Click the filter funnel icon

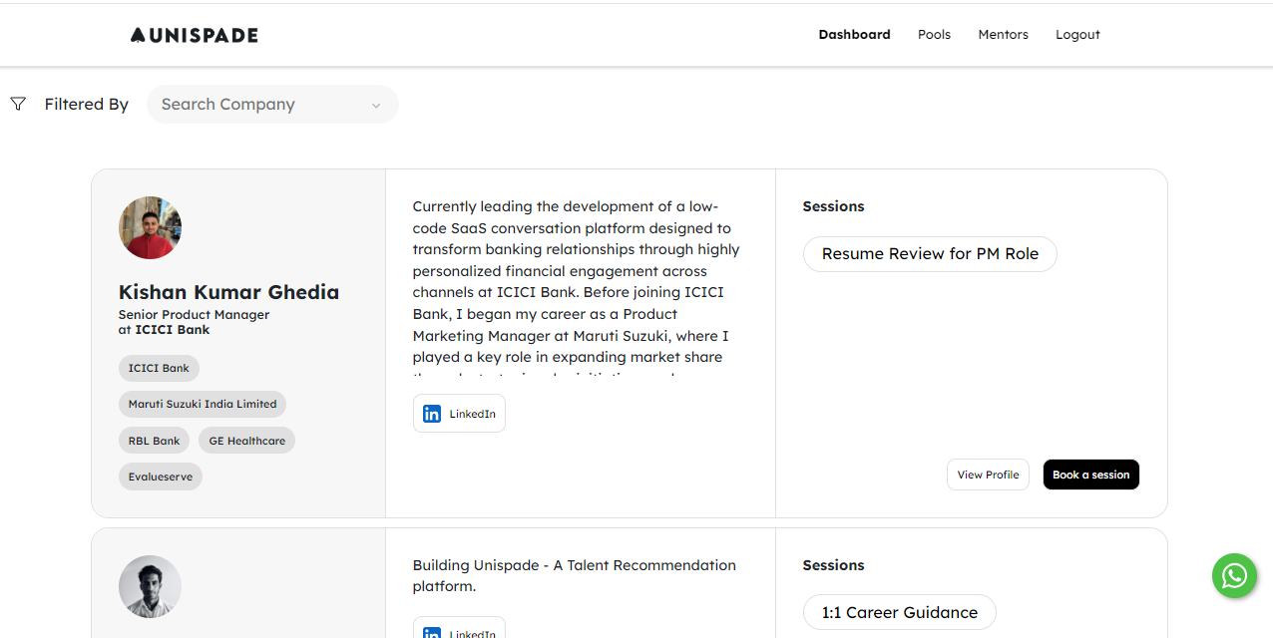point(18,104)
